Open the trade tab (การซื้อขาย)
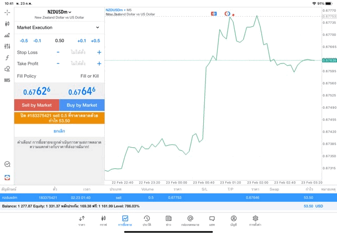The width and height of the screenshot is (337, 235). pyautogui.click(x=125, y=221)
